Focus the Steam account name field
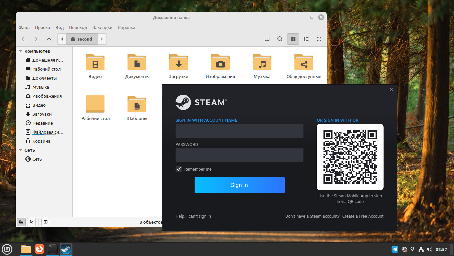 239,131
